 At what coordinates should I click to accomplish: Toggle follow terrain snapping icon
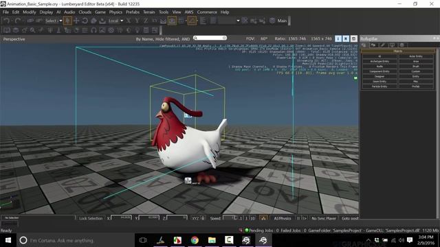[x=164, y=21]
